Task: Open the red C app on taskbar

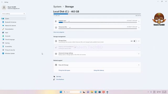Action: point(103,92)
